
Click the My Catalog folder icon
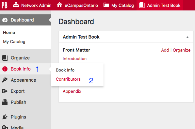(x=106, y=5)
